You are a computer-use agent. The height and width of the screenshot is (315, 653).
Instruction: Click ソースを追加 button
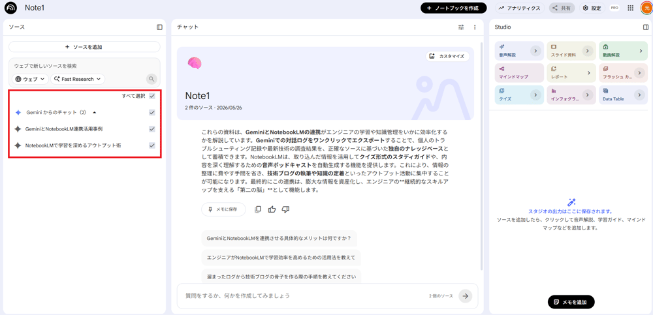[x=84, y=47]
